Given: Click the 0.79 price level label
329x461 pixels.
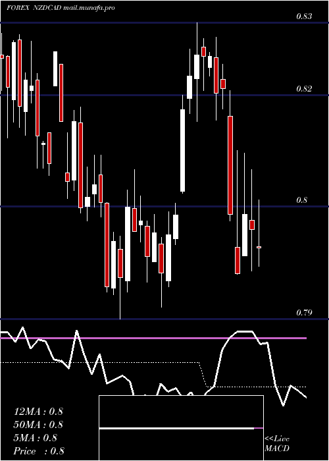Looking at the screenshot, I should point(304,313).
